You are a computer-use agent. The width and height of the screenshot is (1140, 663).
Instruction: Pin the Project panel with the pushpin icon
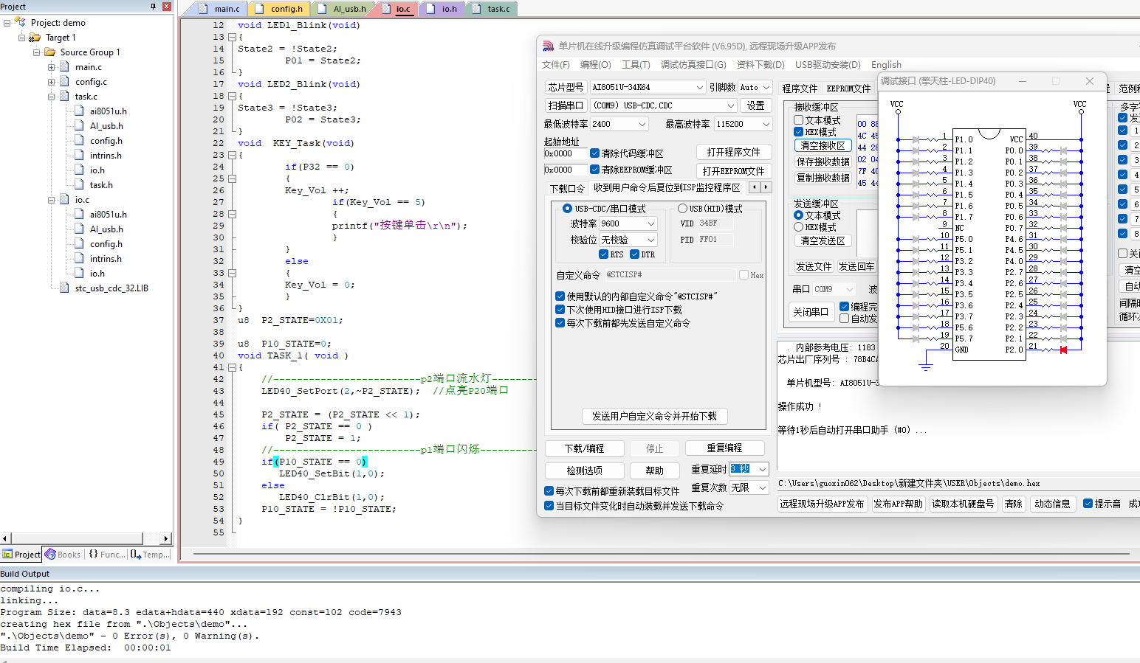pyautogui.click(x=154, y=6)
